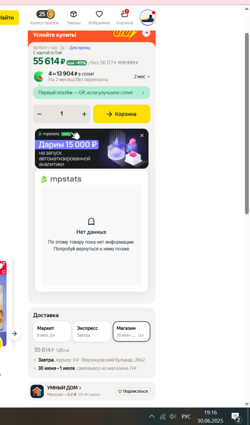The width and height of the screenshot is (250, 425).
Task: Open Избранное heart icon
Action: tap(99, 14)
